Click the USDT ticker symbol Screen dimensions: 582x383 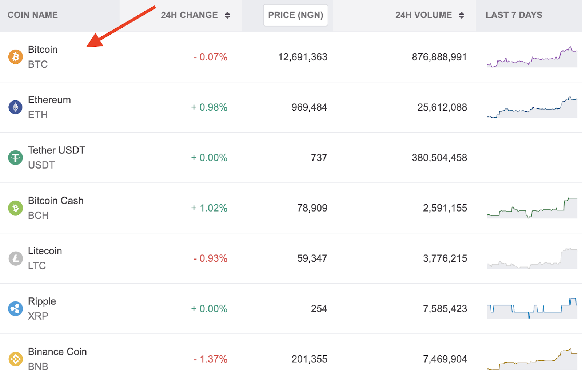click(x=41, y=165)
